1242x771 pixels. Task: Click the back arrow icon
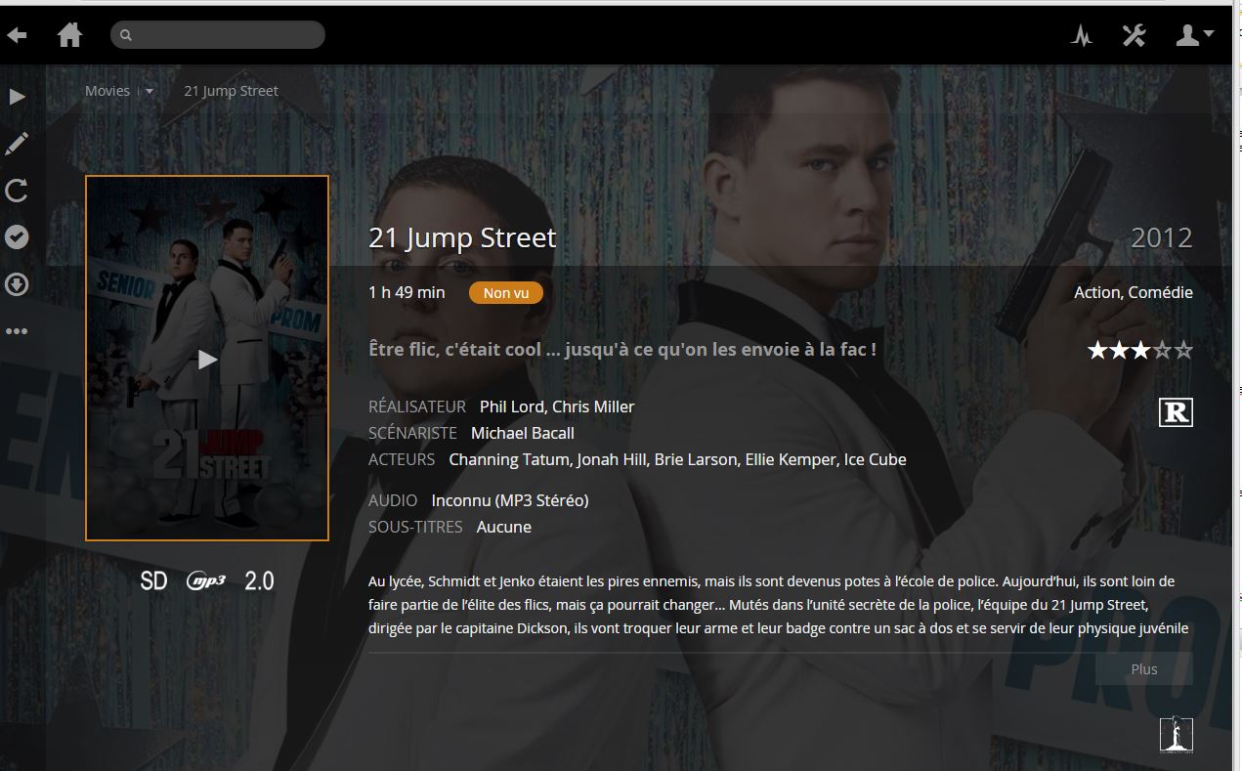(17, 35)
